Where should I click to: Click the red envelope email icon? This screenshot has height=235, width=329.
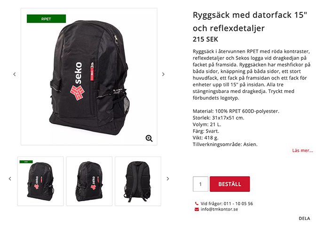196,209
